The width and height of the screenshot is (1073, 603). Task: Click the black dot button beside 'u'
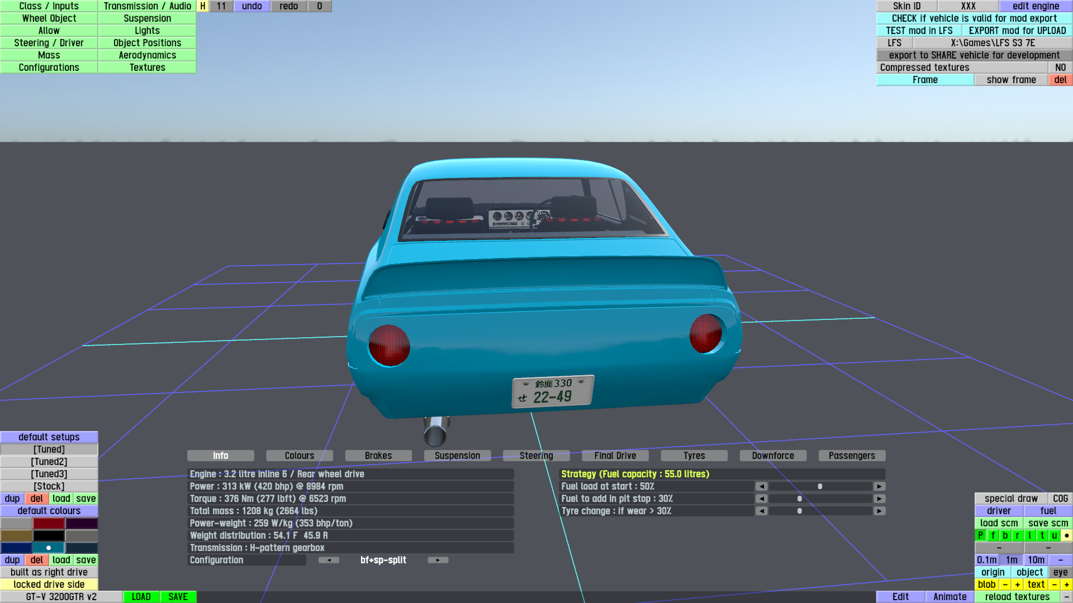pyautogui.click(x=1066, y=535)
